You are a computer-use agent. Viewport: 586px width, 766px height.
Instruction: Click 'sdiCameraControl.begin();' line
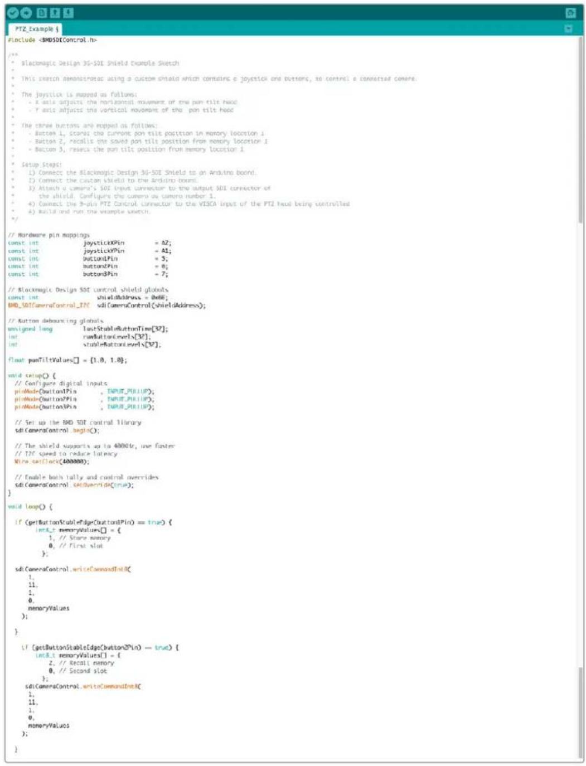click(x=57, y=430)
